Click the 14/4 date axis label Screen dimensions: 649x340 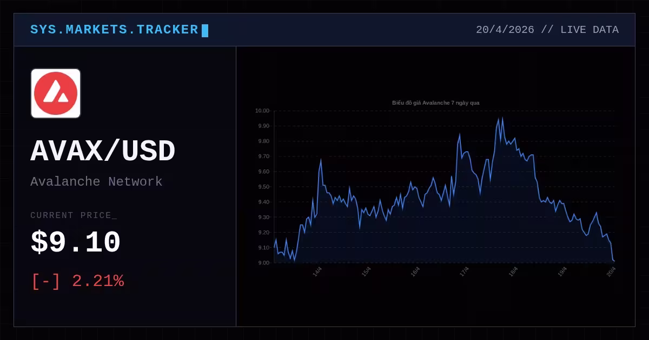click(317, 271)
